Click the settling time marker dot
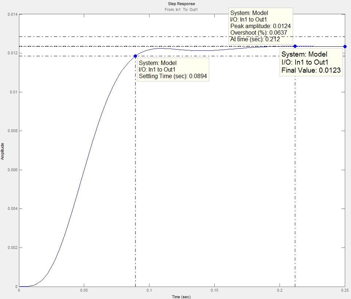 click(x=135, y=56)
